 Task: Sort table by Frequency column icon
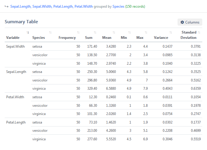click(x=78, y=32)
